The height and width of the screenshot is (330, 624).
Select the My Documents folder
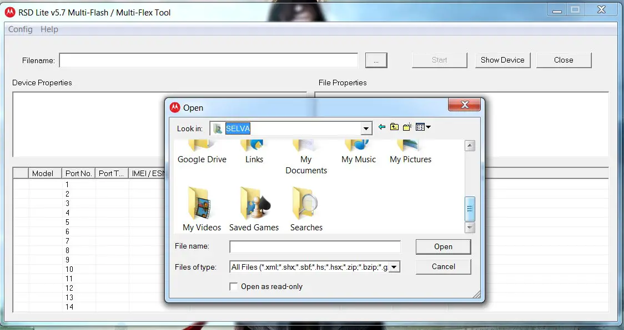306,158
